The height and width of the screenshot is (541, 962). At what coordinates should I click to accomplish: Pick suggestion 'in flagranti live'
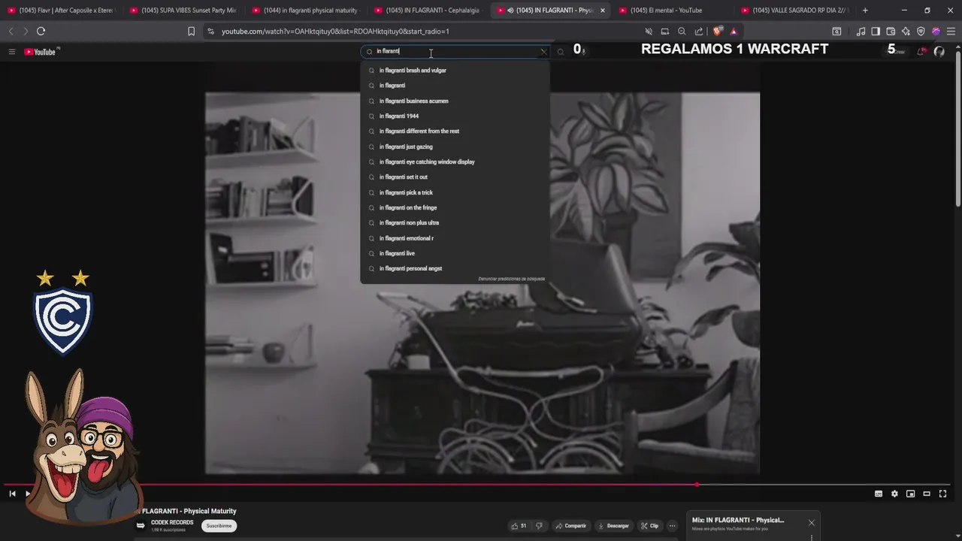click(x=455, y=253)
